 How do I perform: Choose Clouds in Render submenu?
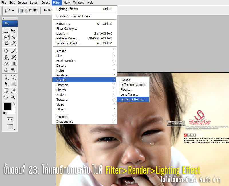point(133,80)
